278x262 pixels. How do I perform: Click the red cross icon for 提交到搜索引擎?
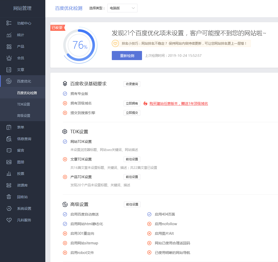[x=65, y=113]
